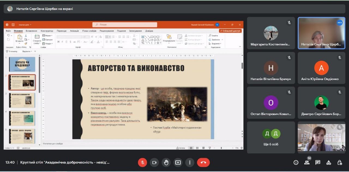Click the Спільний доступ share button
Screen dimensions: 349x172
click(230, 31)
